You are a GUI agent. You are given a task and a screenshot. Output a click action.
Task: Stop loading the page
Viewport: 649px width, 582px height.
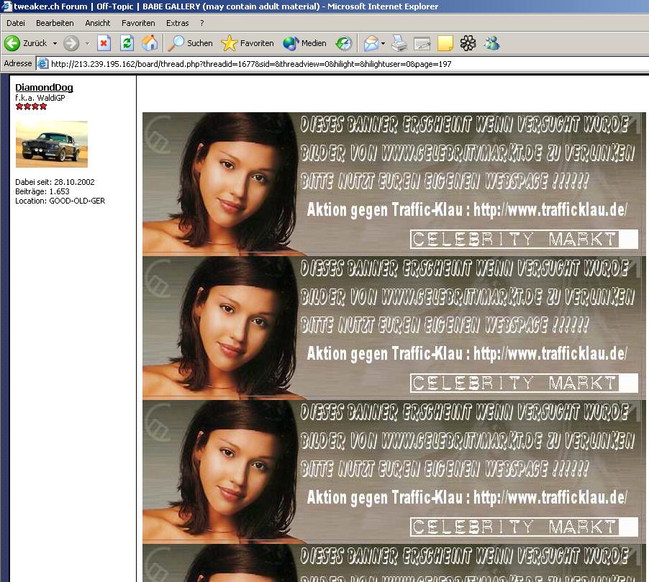click(104, 43)
